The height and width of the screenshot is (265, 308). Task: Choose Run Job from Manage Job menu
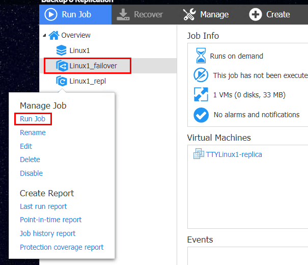click(33, 119)
